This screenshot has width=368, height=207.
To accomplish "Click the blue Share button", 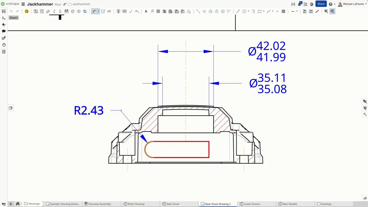I will point(321,4).
